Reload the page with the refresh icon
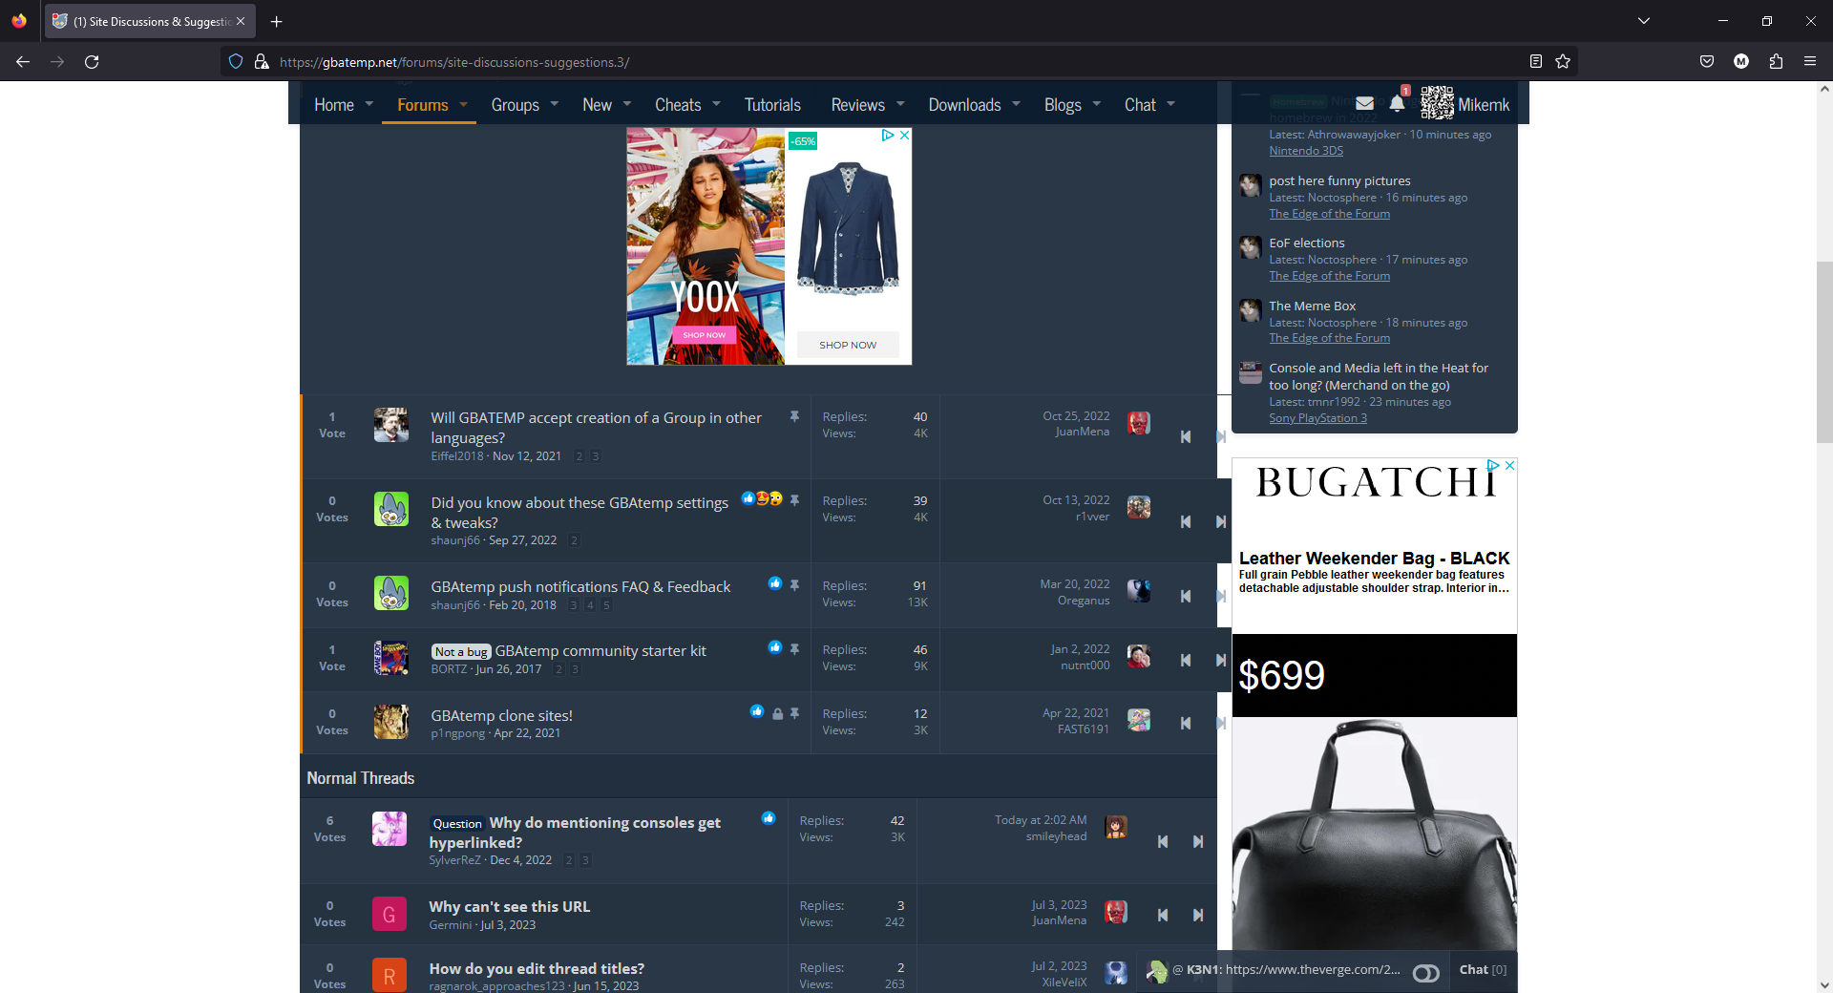 pos(92,61)
